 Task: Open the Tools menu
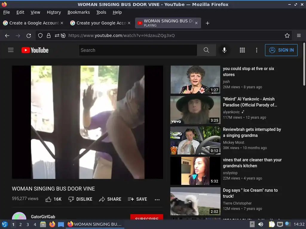click(x=101, y=12)
